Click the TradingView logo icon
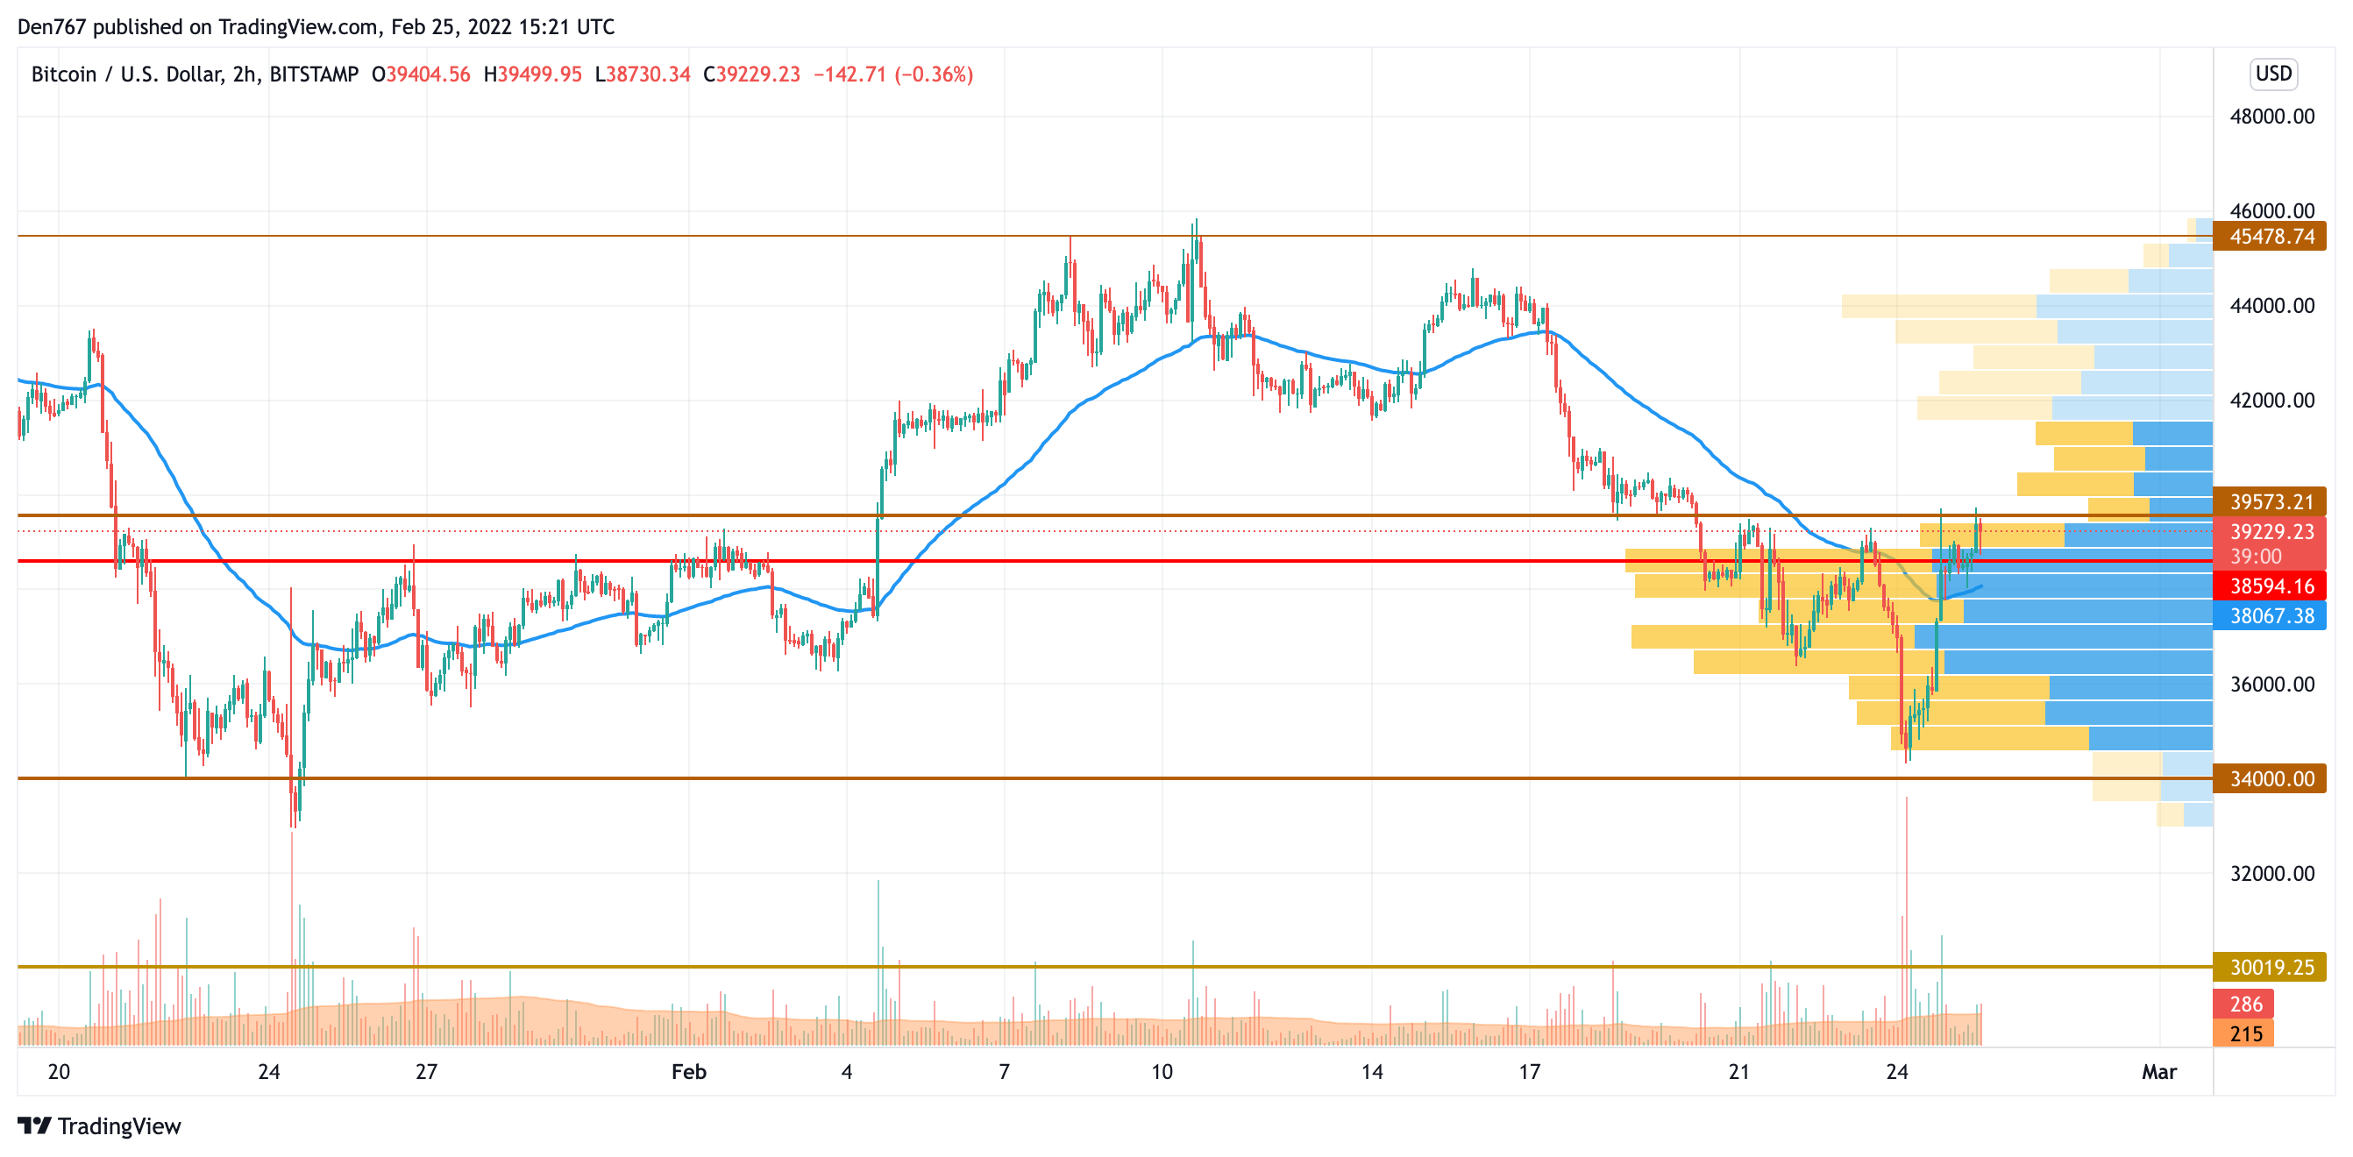The image size is (2353, 1157). point(34,1125)
